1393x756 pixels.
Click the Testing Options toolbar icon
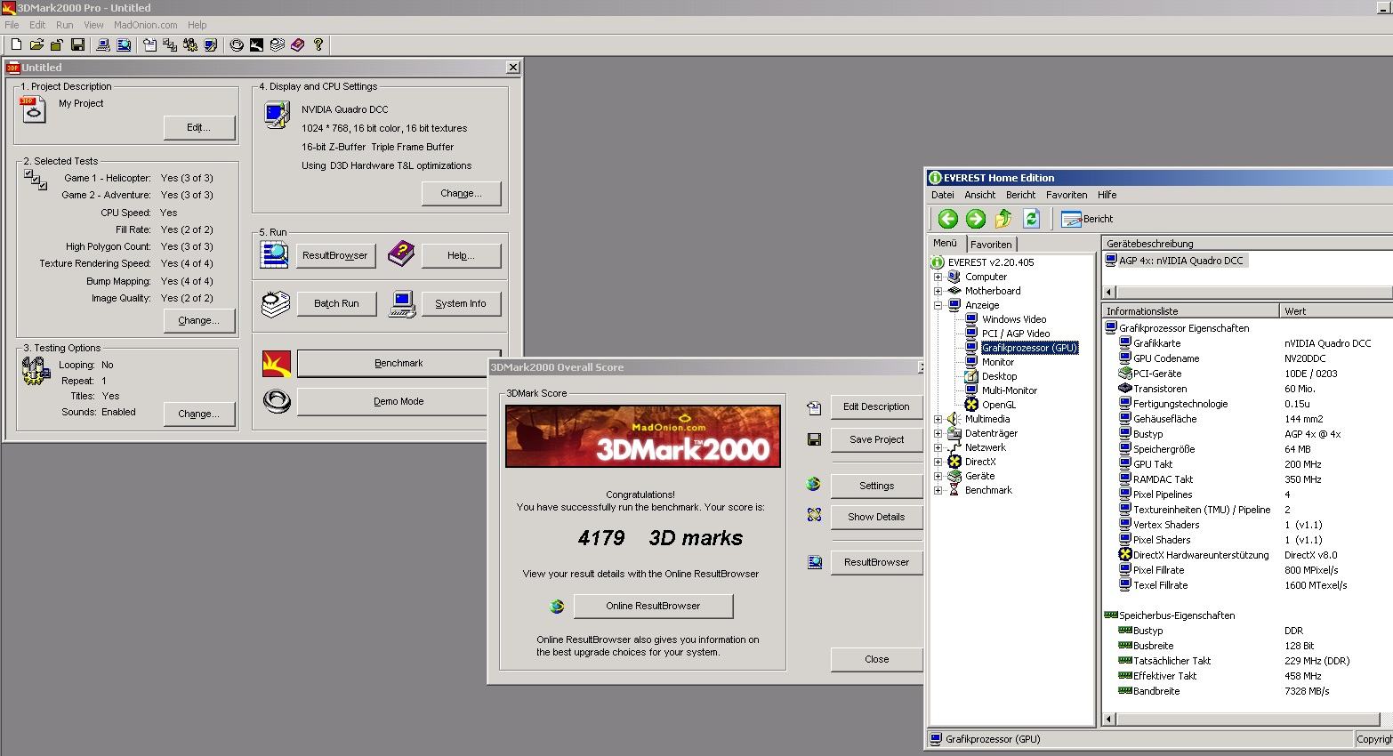190,44
